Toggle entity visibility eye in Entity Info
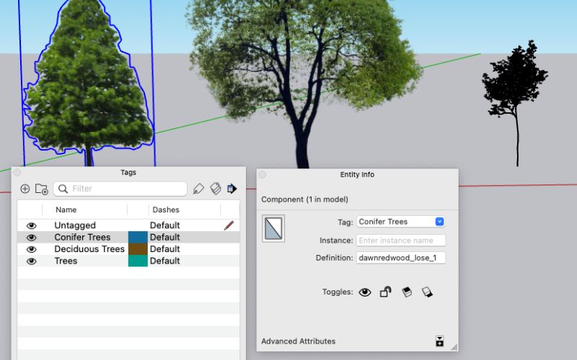Screen dimensions: 577x360 point(365,292)
